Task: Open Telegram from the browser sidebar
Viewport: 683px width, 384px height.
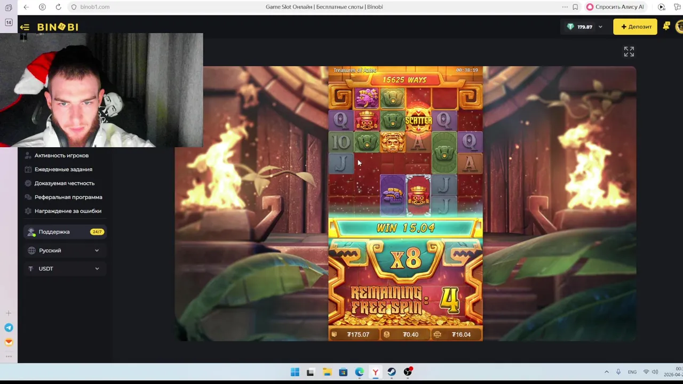Action: (9, 327)
